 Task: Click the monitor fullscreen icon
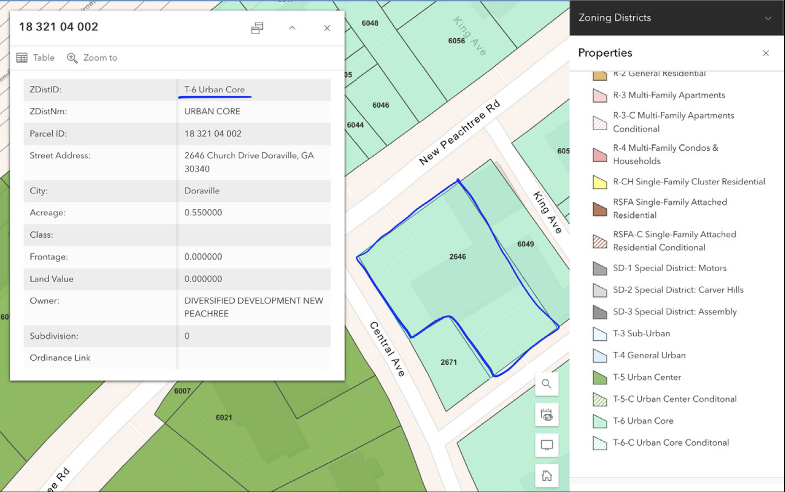546,445
